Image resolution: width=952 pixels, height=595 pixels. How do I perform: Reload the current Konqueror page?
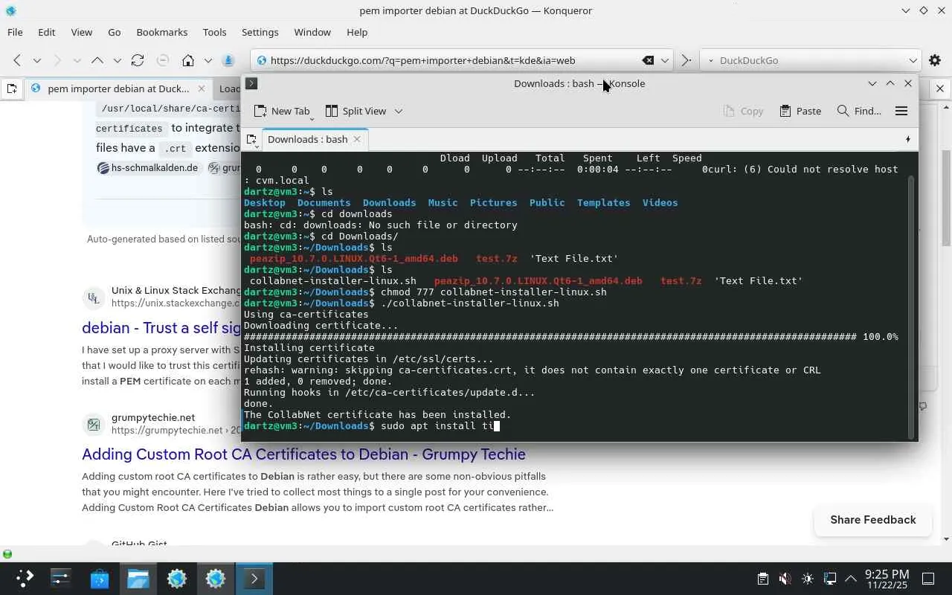138,60
